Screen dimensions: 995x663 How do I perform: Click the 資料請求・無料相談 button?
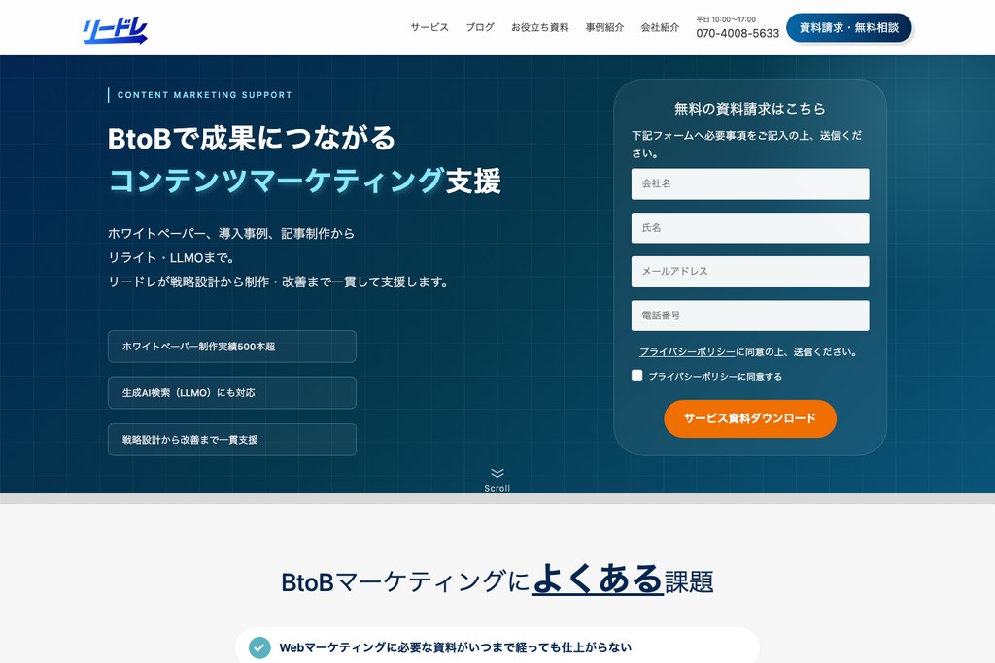click(x=849, y=28)
